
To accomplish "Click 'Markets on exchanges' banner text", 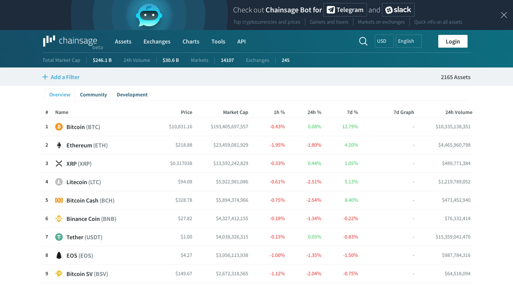I will [381, 22].
